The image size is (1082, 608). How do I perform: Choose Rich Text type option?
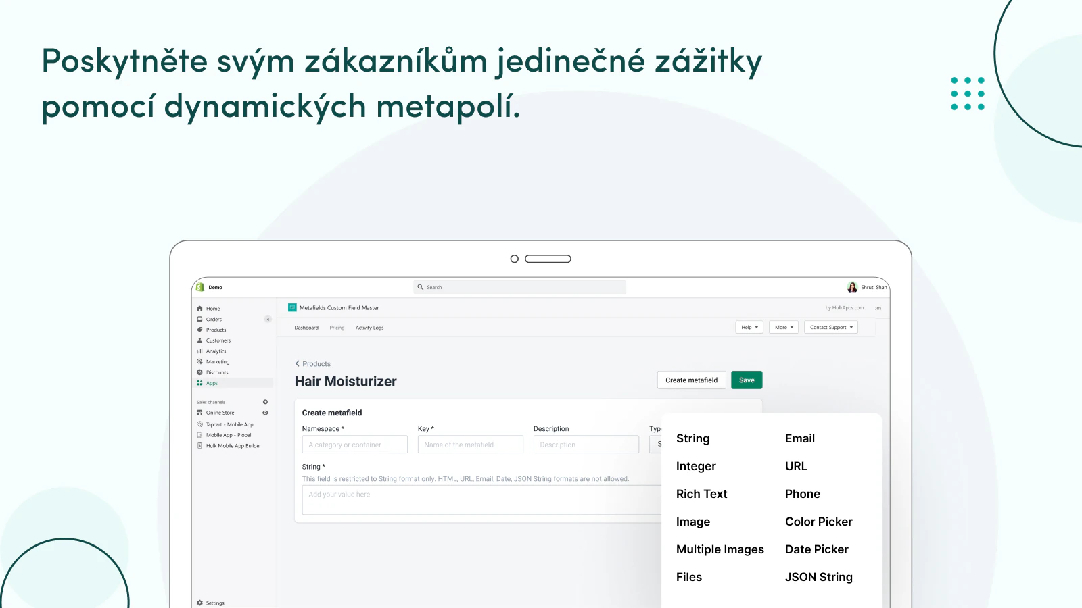(x=701, y=494)
